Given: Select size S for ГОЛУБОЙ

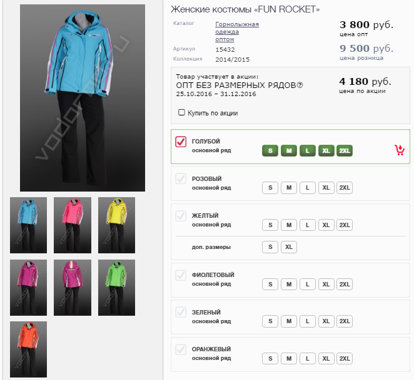Looking at the screenshot, I should 270,151.
